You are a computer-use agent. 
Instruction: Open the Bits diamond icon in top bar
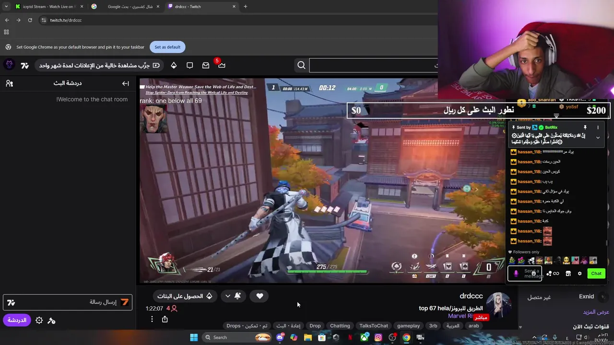point(174,65)
